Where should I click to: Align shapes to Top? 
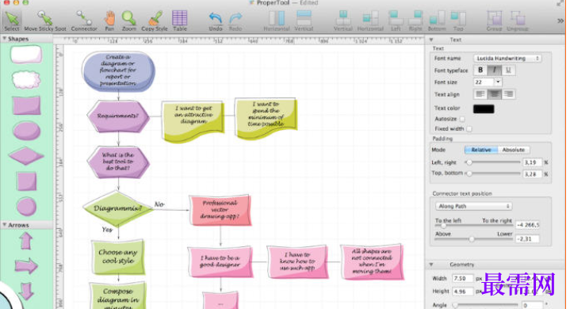pos(458,21)
